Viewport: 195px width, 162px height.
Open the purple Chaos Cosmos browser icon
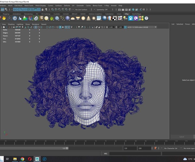tap(136, 18)
